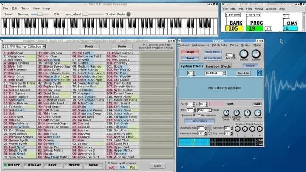Click the m button beside Minimum Note
The image size is (306, 172).
210,127
